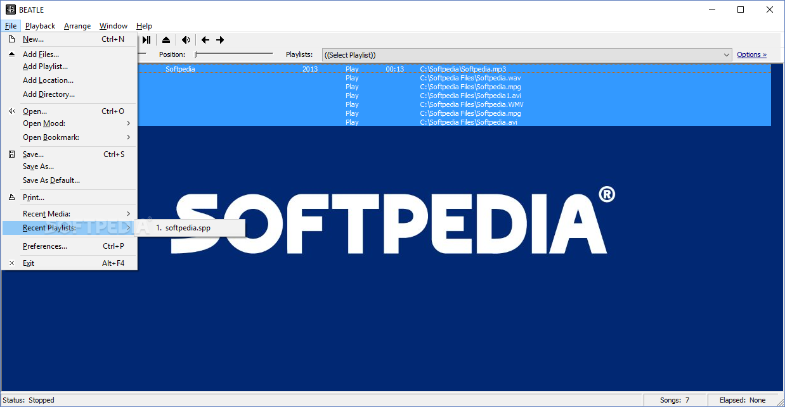Choose Print... from File menu
Viewport: 785px width, 407px height.
[x=69, y=197]
